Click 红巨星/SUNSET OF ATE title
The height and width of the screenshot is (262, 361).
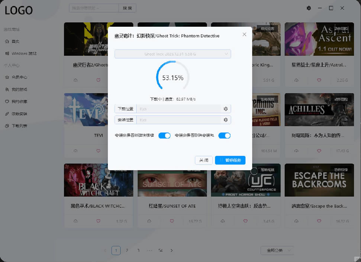click(172, 206)
